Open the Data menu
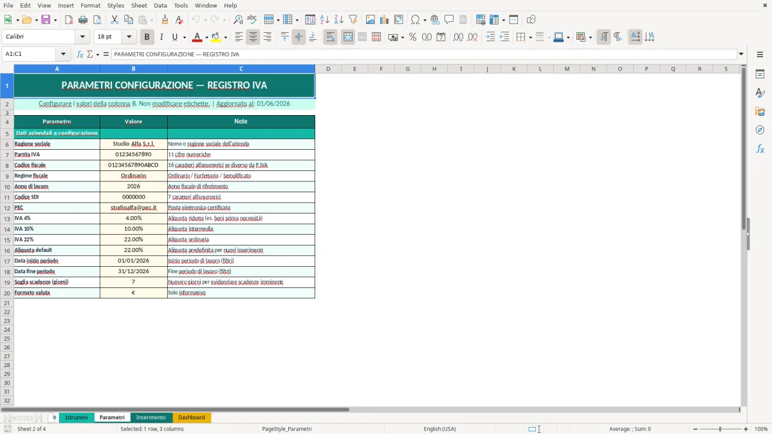 (x=160, y=5)
